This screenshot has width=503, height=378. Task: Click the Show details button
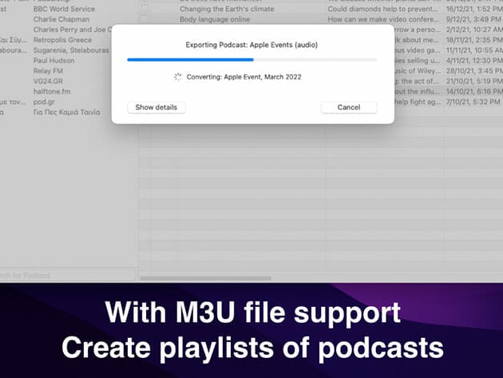click(x=156, y=107)
